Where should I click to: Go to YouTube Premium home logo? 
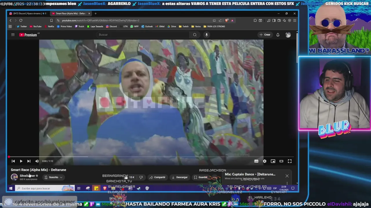28,35
